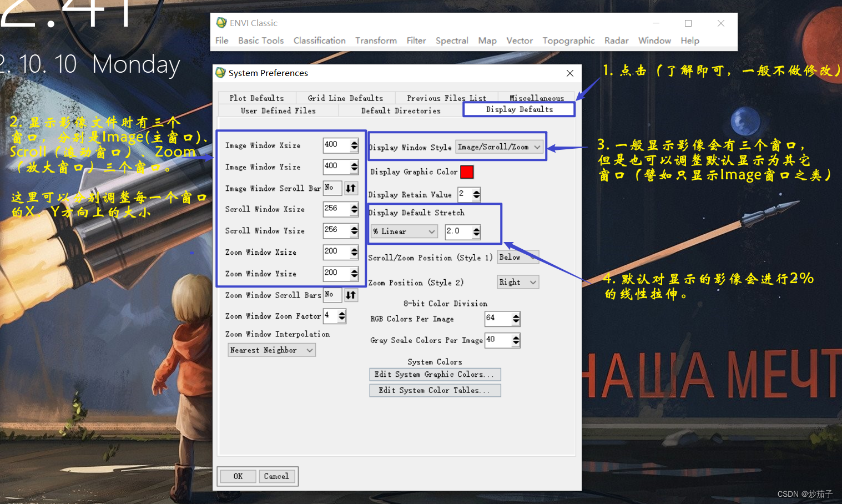
Task: Click Edit System Color Tables button
Action: click(x=435, y=390)
